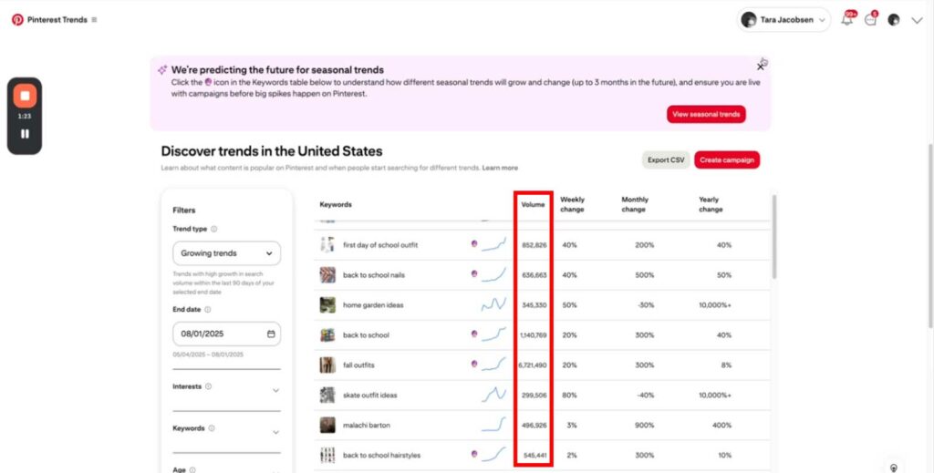The image size is (934, 473).
Task: Click the 900% monthly change value
Action: point(645,426)
